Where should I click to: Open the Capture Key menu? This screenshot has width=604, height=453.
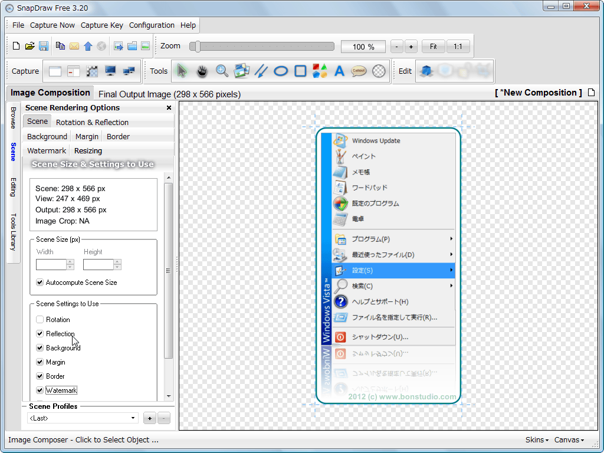[x=101, y=25]
